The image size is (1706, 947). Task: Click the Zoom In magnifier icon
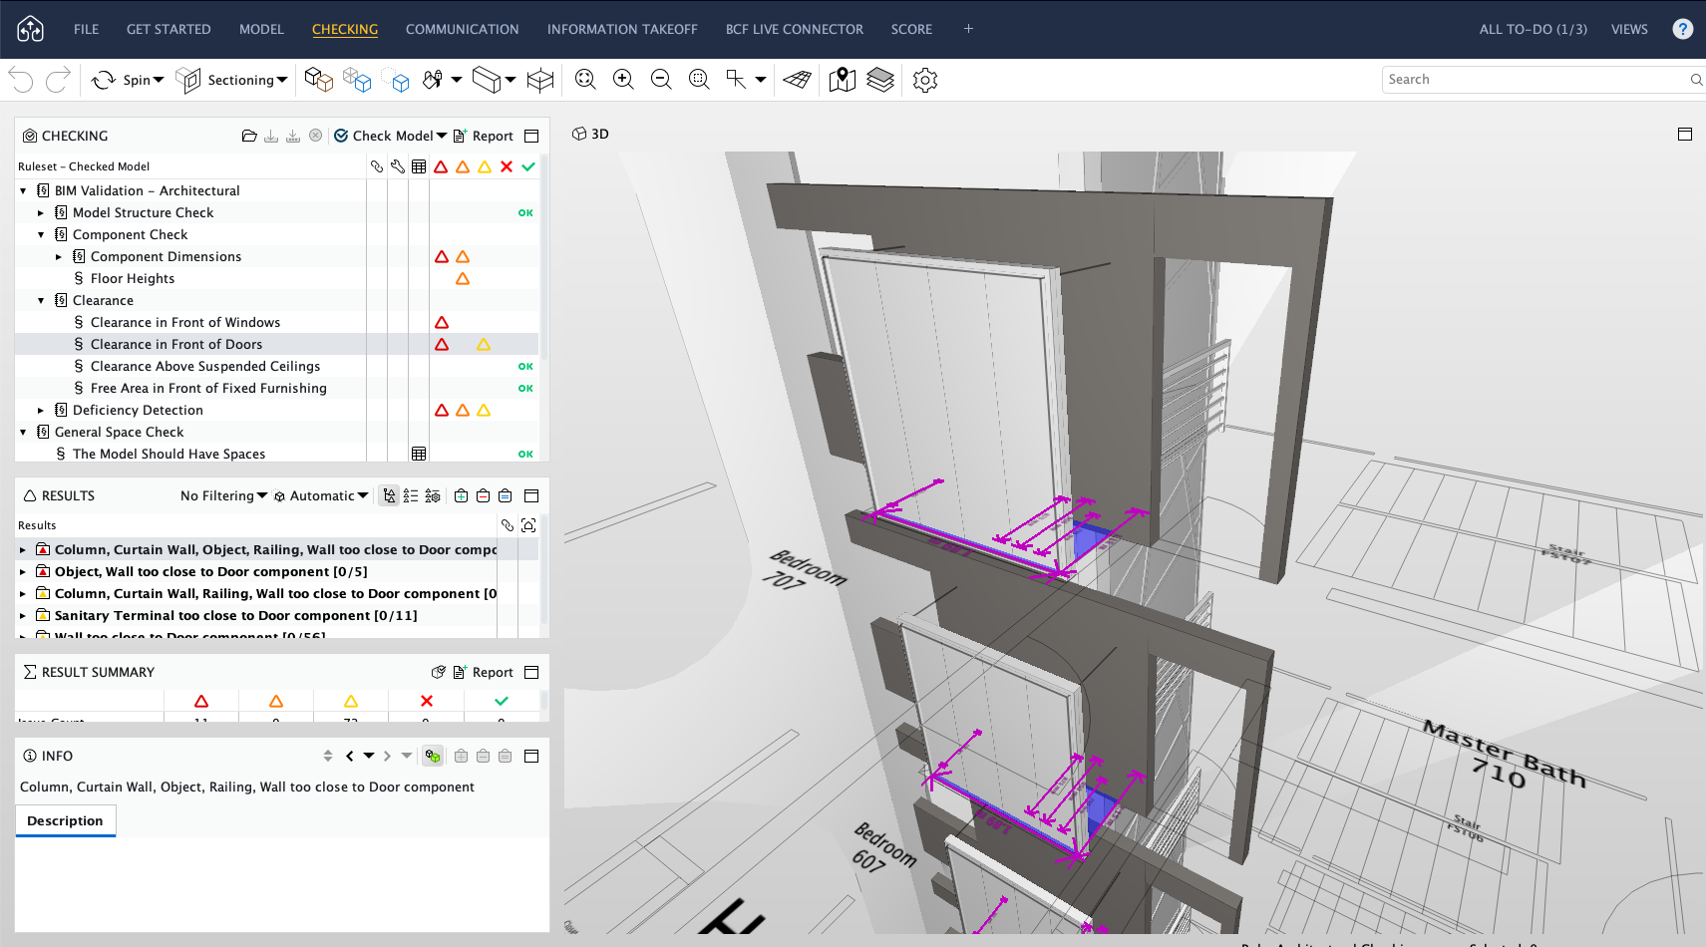point(623,80)
